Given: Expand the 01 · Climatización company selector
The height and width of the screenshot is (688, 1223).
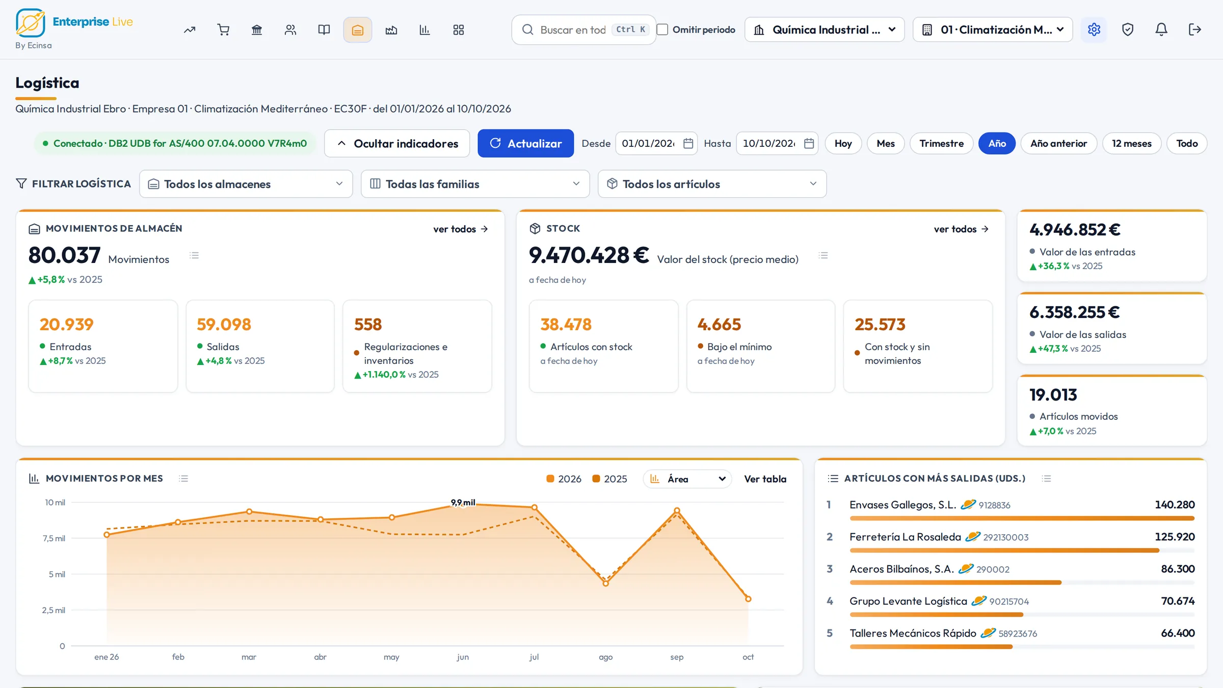Looking at the screenshot, I should [x=993, y=30].
